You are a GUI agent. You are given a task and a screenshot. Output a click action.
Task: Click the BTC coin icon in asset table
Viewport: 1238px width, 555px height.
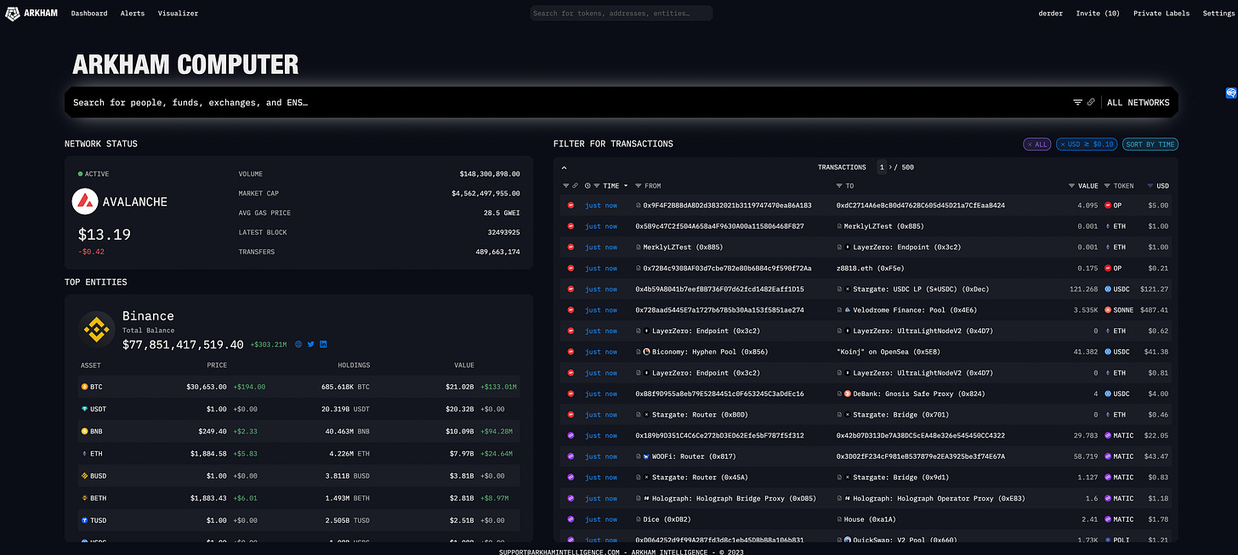(x=84, y=387)
